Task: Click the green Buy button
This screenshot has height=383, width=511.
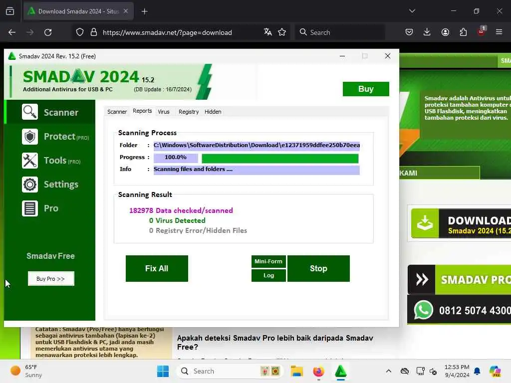Action: click(366, 89)
